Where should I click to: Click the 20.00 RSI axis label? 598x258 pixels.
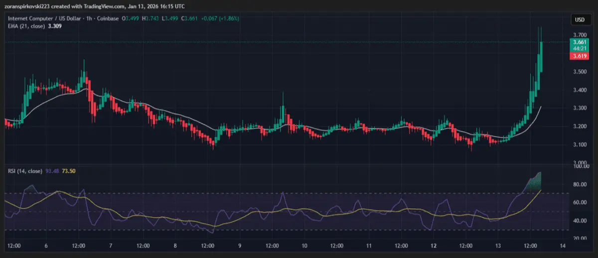click(580, 239)
